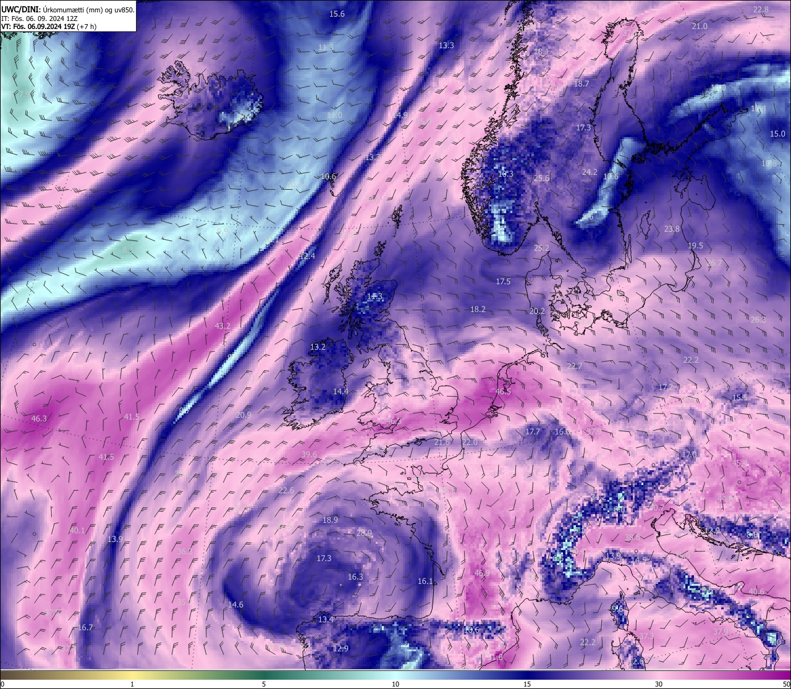Click the 46.9 value label
Screen dimensions: 791x689
(x=481, y=573)
